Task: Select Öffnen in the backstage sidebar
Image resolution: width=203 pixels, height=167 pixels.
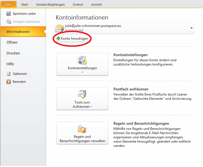Action: (12, 43)
